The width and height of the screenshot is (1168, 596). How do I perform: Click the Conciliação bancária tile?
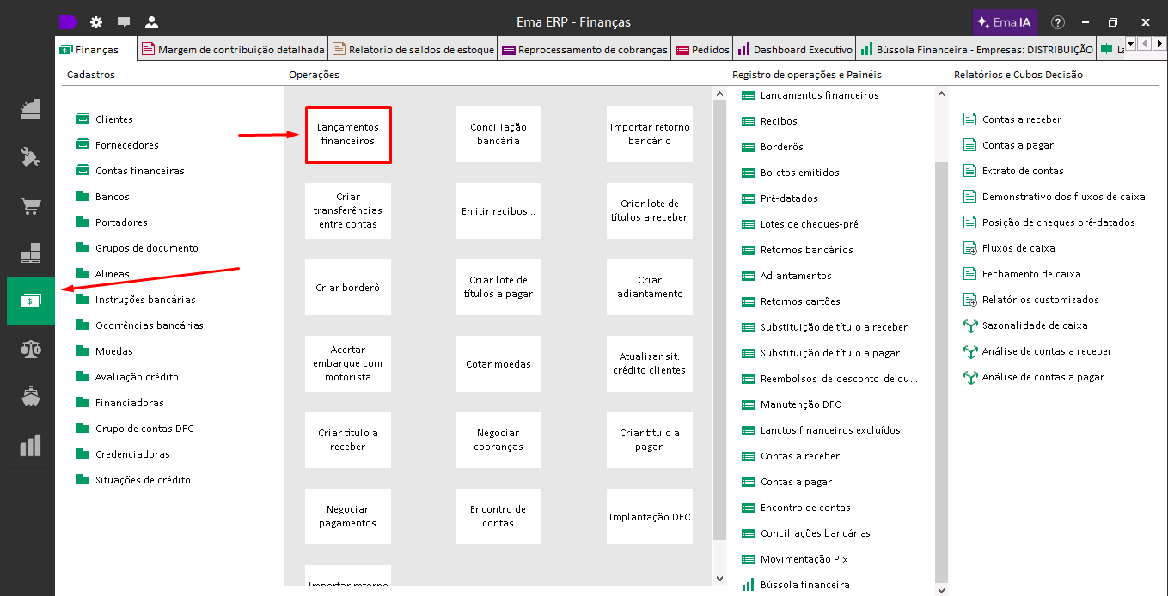tap(498, 134)
